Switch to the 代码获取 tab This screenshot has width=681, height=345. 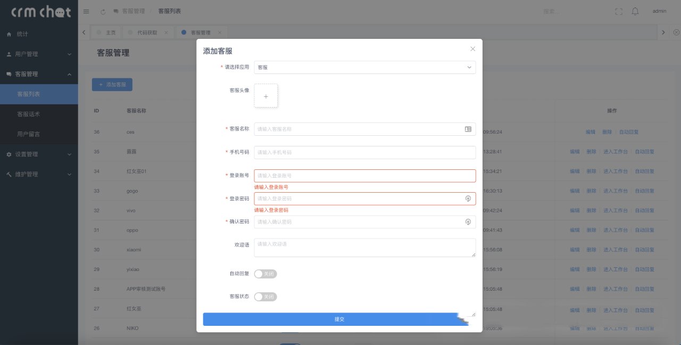pyautogui.click(x=147, y=32)
